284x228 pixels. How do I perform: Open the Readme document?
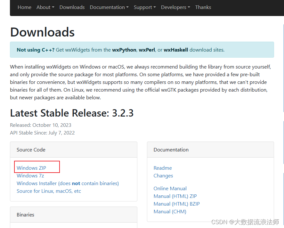tap(163, 168)
